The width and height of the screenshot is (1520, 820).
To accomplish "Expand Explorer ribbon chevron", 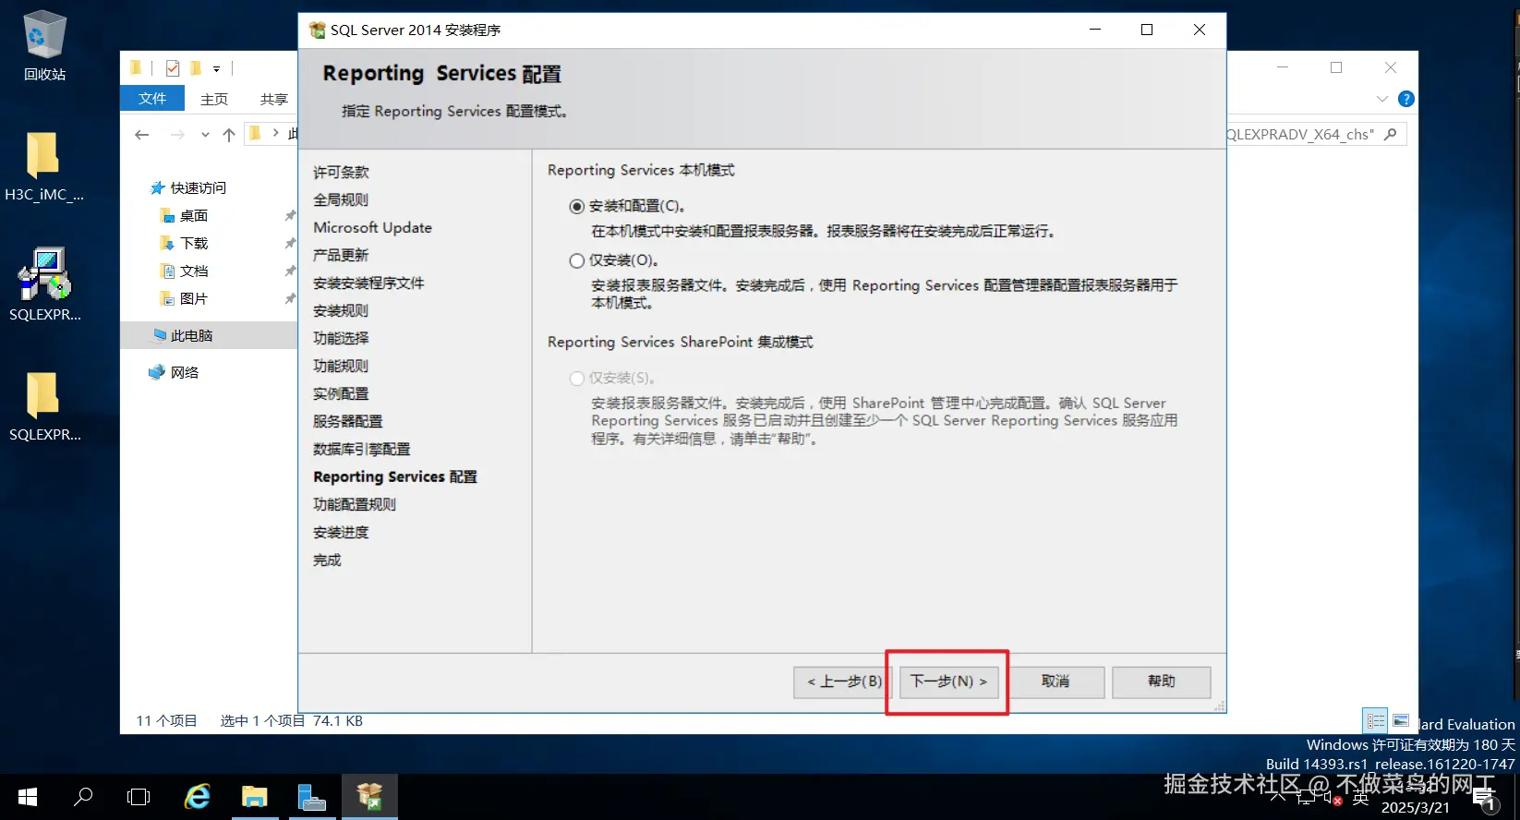I will (1381, 99).
